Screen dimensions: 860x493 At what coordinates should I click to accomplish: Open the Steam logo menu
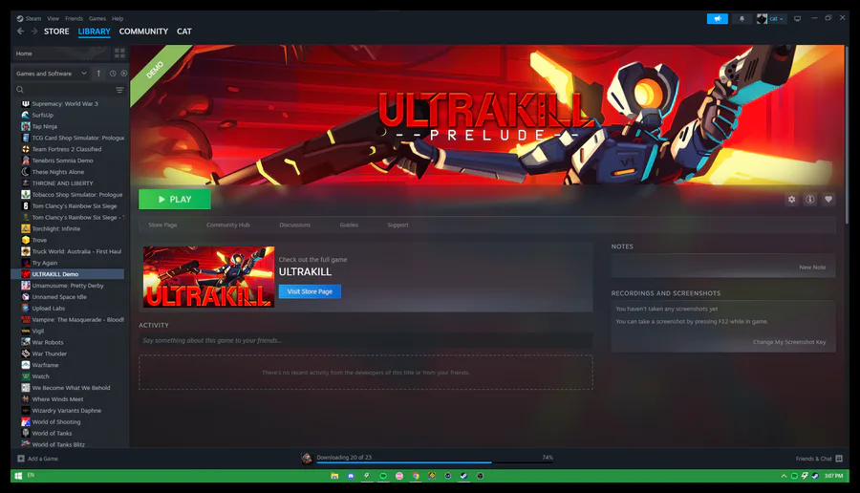coord(29,19)
